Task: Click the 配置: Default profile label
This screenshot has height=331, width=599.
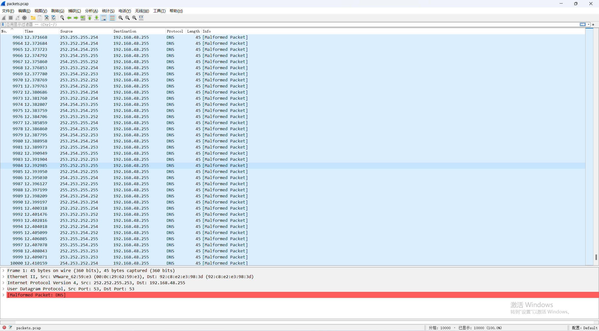Action: [x=584, y=328]
